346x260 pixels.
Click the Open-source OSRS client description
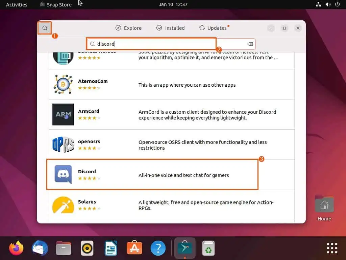pos(203,145)
